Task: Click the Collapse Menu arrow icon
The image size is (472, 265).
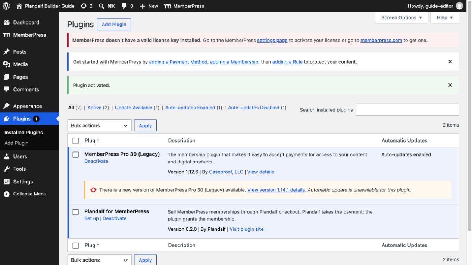Action: 7,194
